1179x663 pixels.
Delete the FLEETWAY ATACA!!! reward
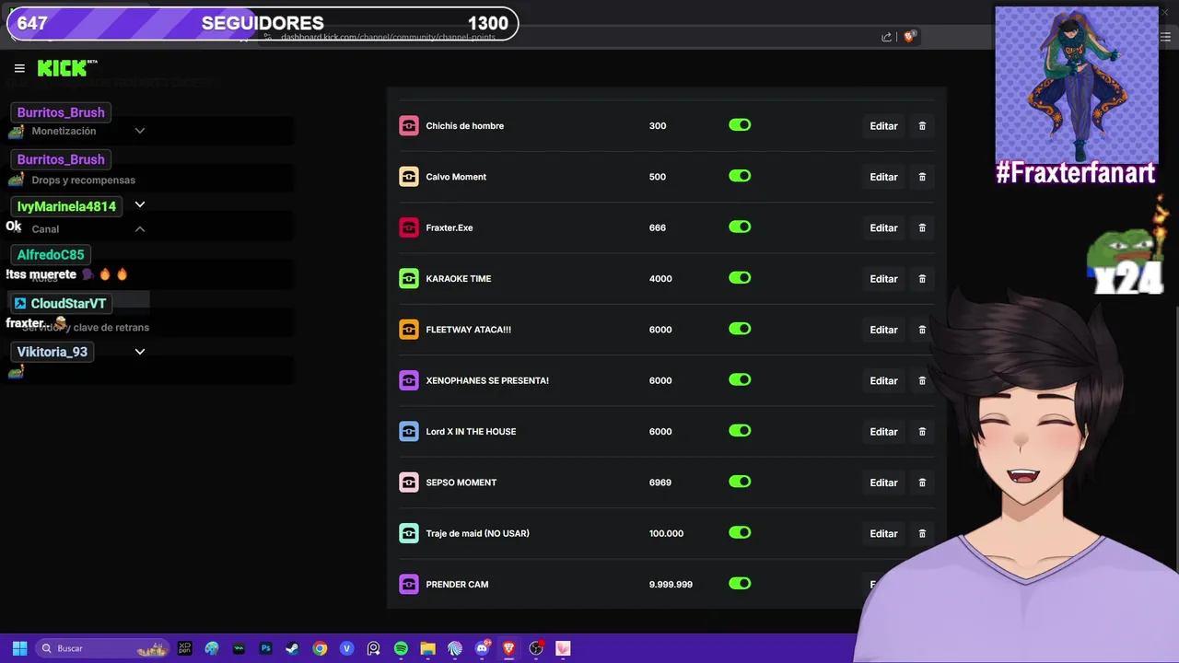click(x=922, y=330)
